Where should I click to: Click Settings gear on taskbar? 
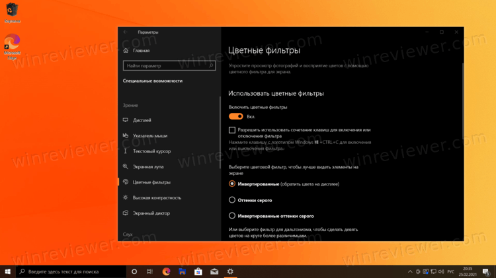tap(230, 271)
